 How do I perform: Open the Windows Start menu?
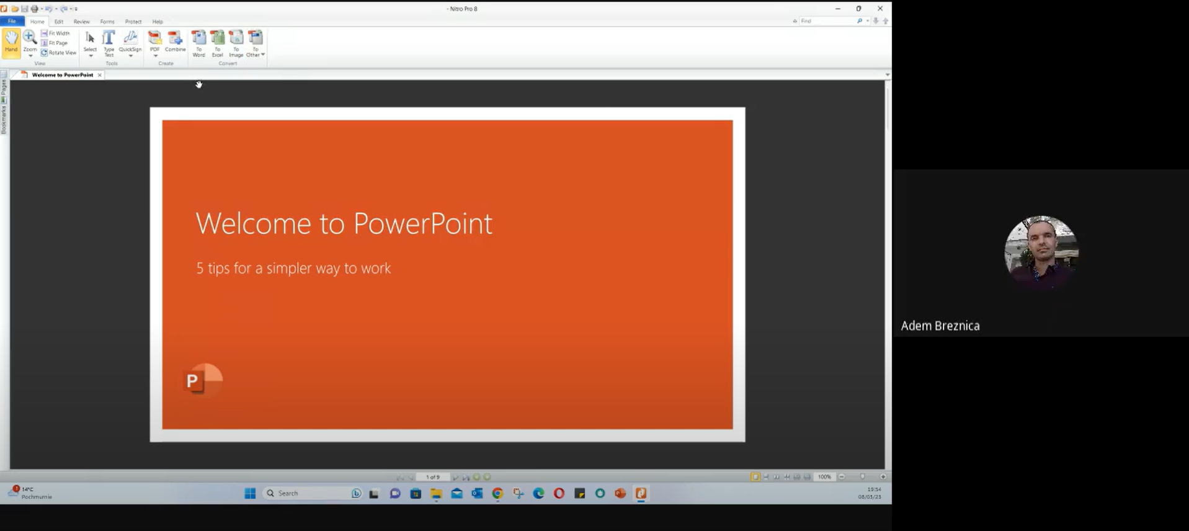(x=250, y=493)
